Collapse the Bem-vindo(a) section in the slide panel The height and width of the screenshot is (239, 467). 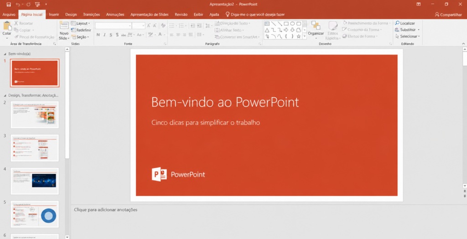tap(5, 54)
